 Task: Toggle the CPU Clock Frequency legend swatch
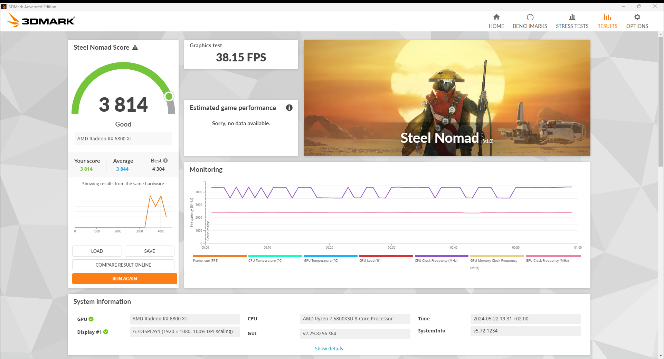(x=442, y=256)
